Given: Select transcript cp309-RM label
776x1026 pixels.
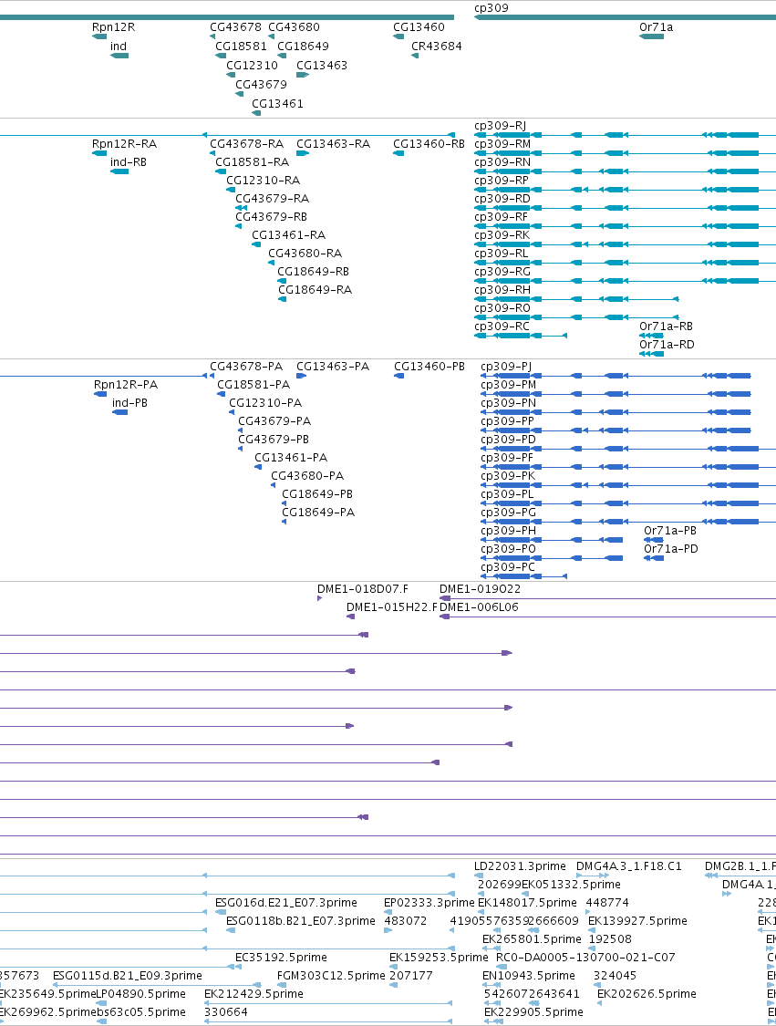Looking at the screenshot, I should click(502, 144).
